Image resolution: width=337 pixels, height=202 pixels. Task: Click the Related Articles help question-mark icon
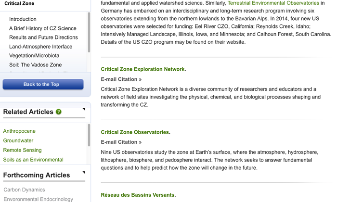pyautogui.click(x=58, y=112)
